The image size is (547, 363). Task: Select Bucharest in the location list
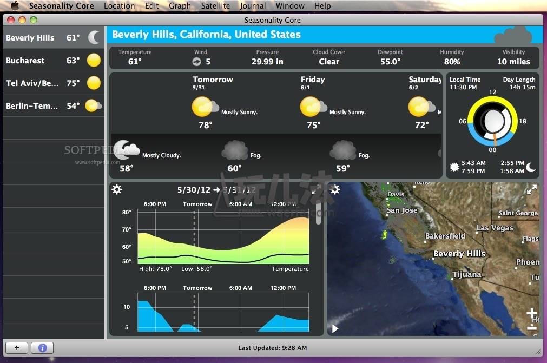pos(54,61)
